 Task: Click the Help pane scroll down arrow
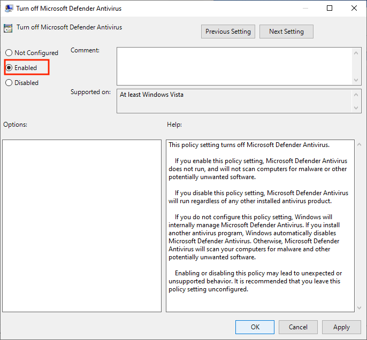pyautogui.click(x=360, y=308)
